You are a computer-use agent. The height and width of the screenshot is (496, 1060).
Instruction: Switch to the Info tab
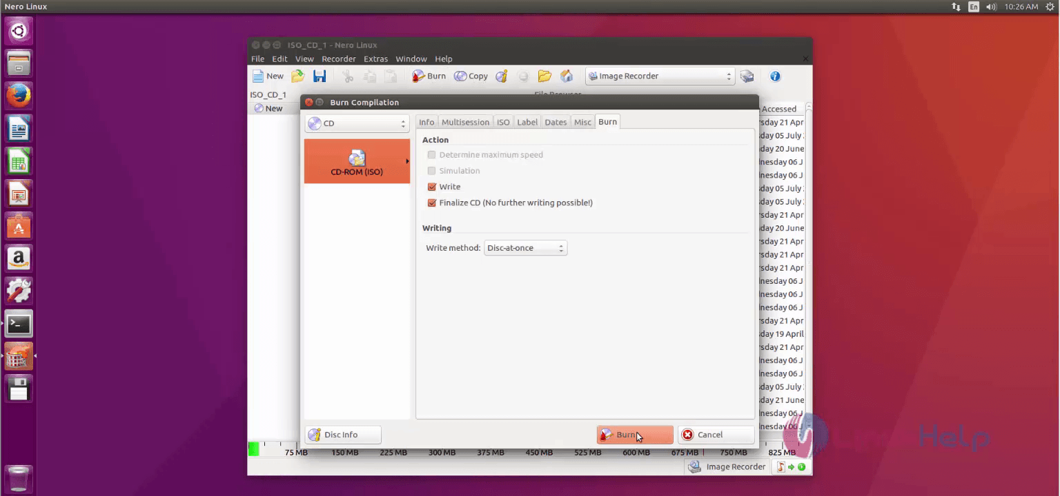point(426,122)
